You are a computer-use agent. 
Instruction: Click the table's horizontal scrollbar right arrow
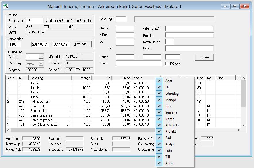click(238, 130)
